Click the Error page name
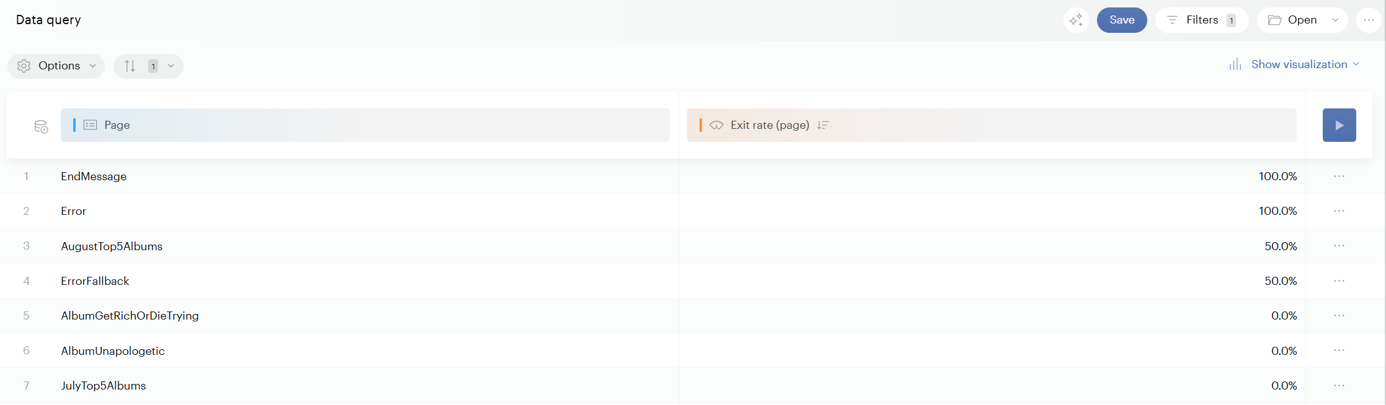 (73, 211)
